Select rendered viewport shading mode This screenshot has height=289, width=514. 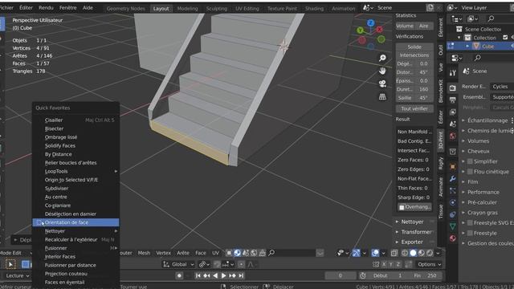pyautogui.click(x=430, y=253)
